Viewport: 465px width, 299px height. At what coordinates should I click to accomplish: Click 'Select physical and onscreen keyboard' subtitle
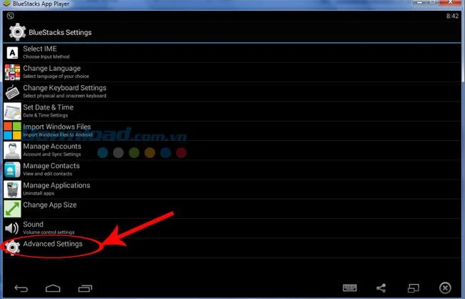point(64,96)
